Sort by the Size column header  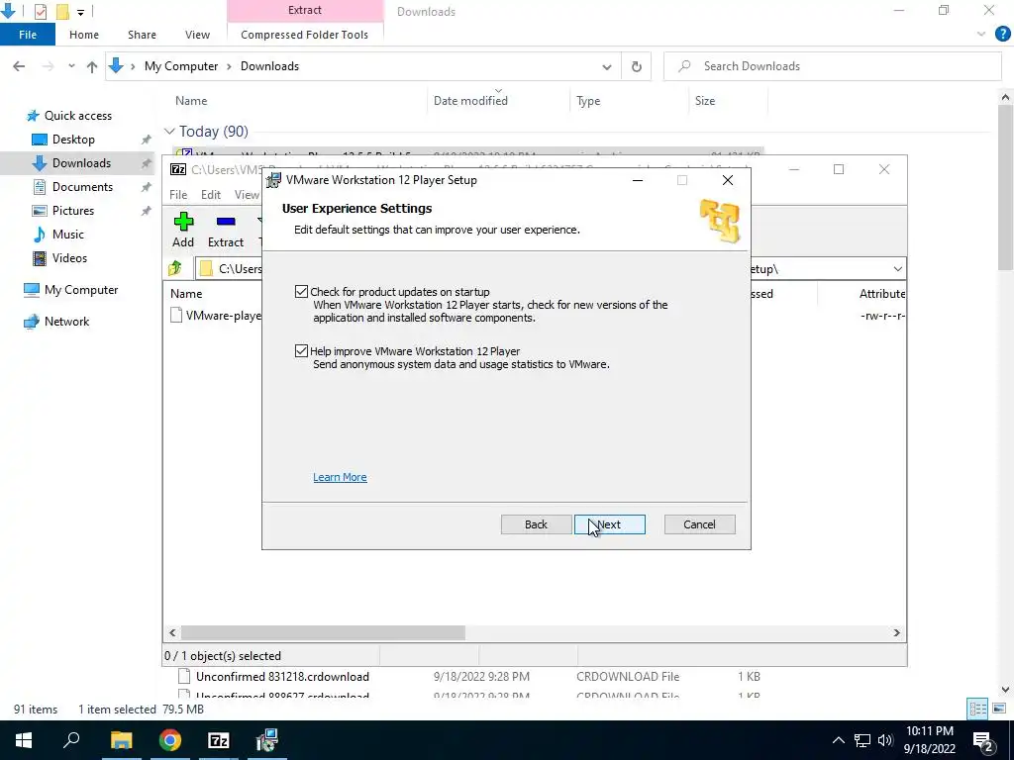pyautogui.click(x=705, y=101)
